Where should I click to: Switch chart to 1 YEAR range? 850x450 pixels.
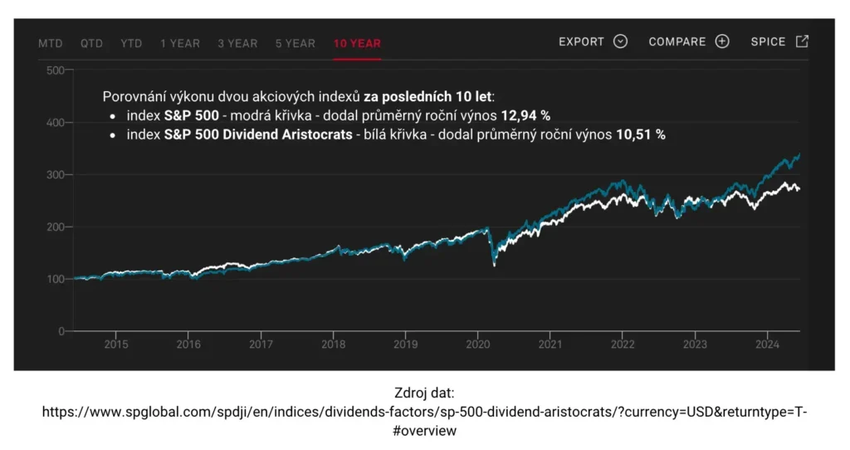pos(180,43)
